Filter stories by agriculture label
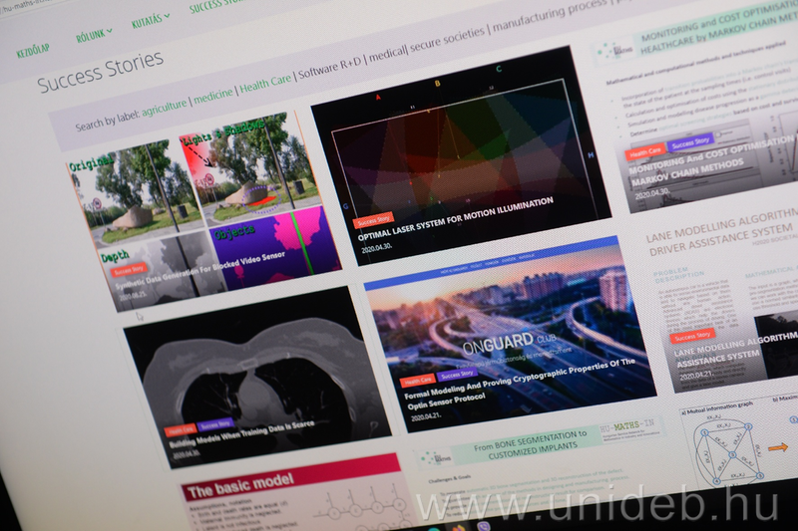This screenshot has width=798, height=531. point(165,105)
